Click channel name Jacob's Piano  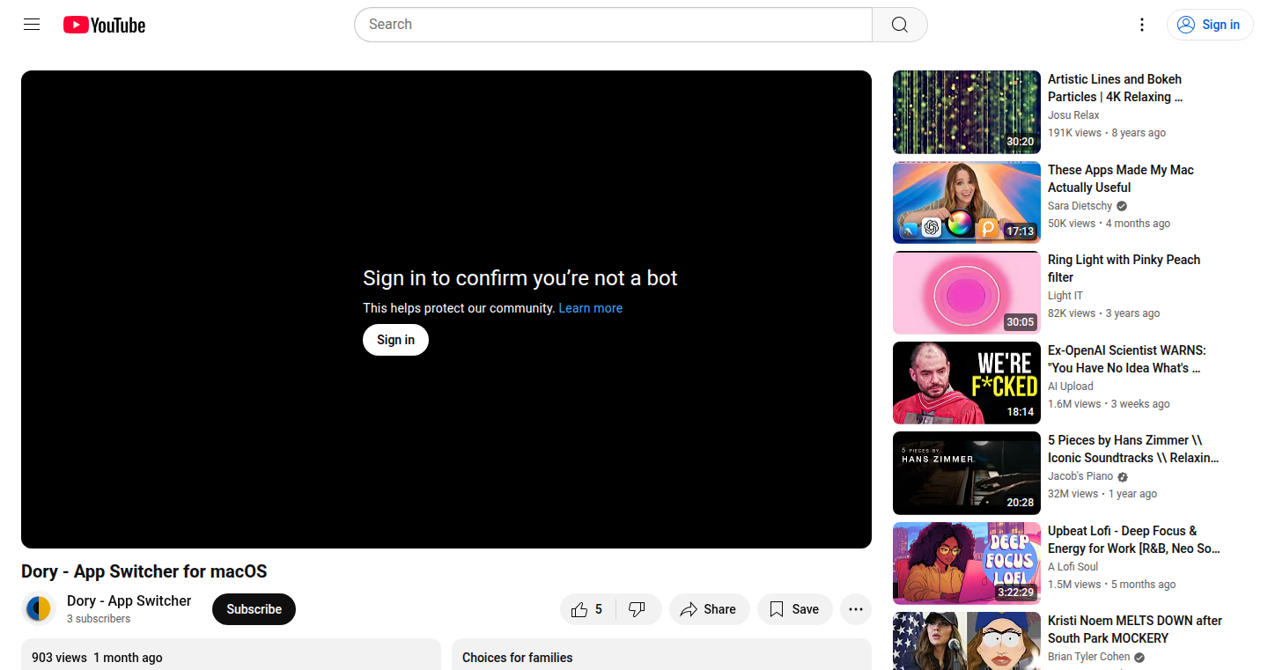pyautogui.click(x=1080, y=476)
